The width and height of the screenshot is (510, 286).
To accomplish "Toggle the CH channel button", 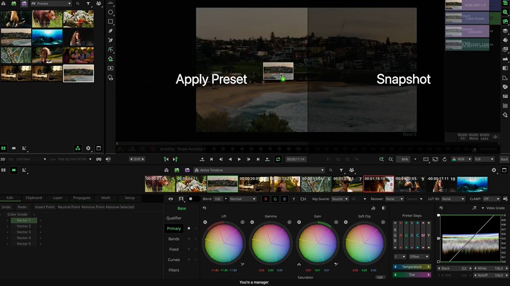I will (303, 199).
